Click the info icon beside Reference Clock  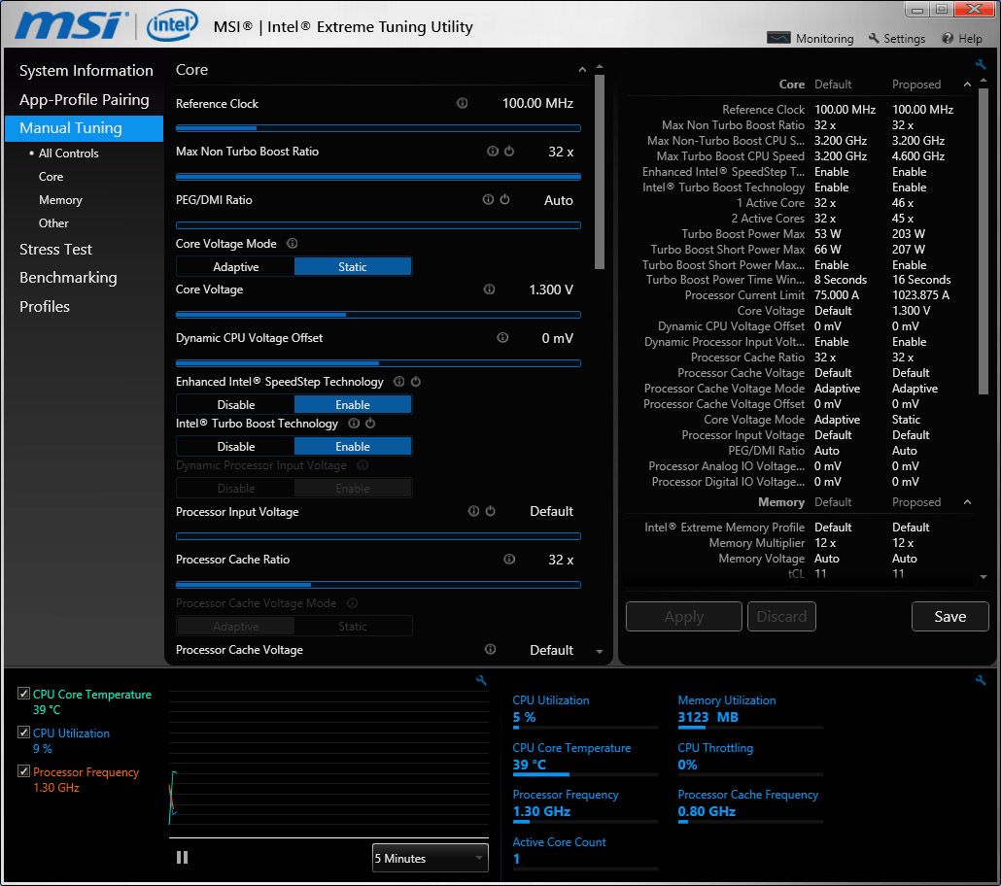point(462,102)
